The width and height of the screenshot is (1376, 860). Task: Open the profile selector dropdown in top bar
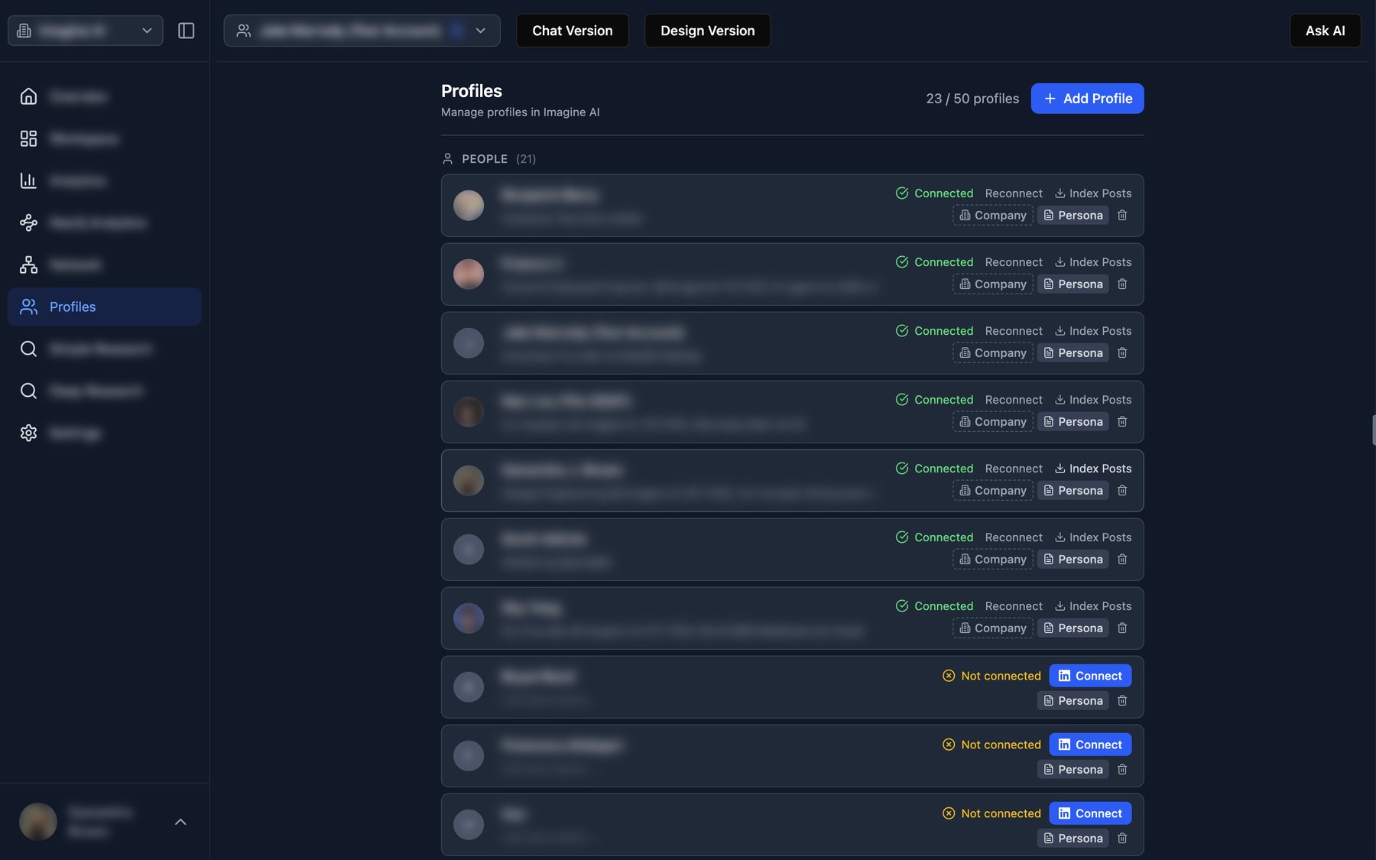(x=362, y=31)
